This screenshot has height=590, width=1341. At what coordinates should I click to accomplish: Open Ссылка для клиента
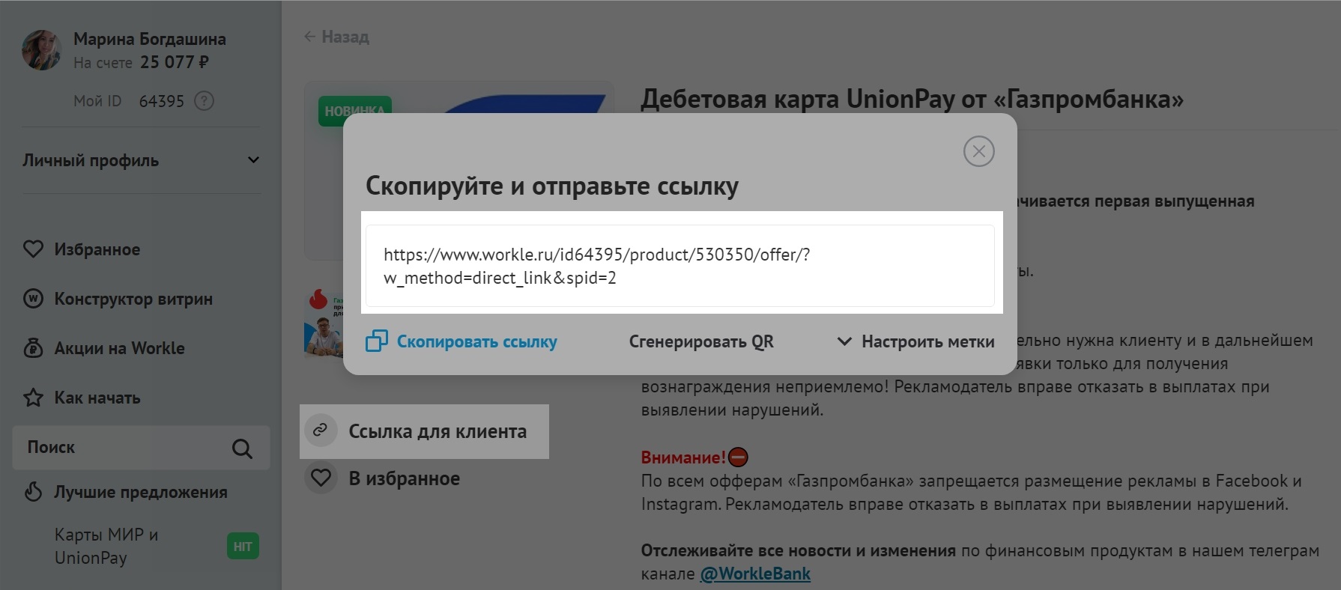[x=438, y=431]
